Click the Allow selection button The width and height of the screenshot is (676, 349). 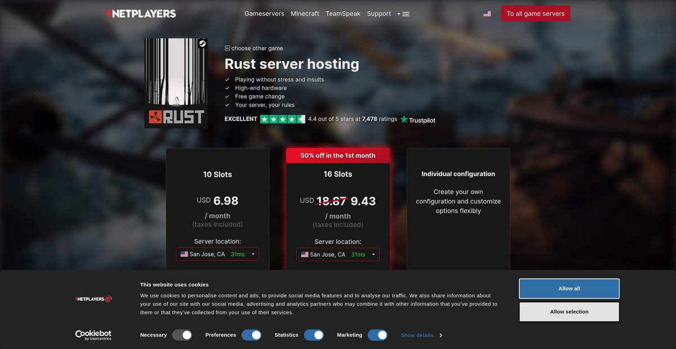pyautogui.click(x=569, y=312)
